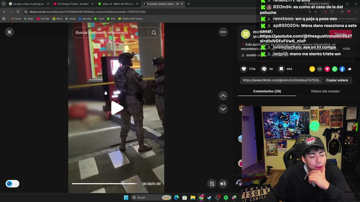Follow the creator with the Seguir button
This screenshot has height=202, width=360.
coord(340,34)
